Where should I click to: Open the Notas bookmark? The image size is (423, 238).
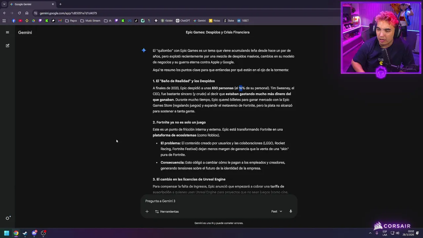pyautogui.click(x=214, y=20)
